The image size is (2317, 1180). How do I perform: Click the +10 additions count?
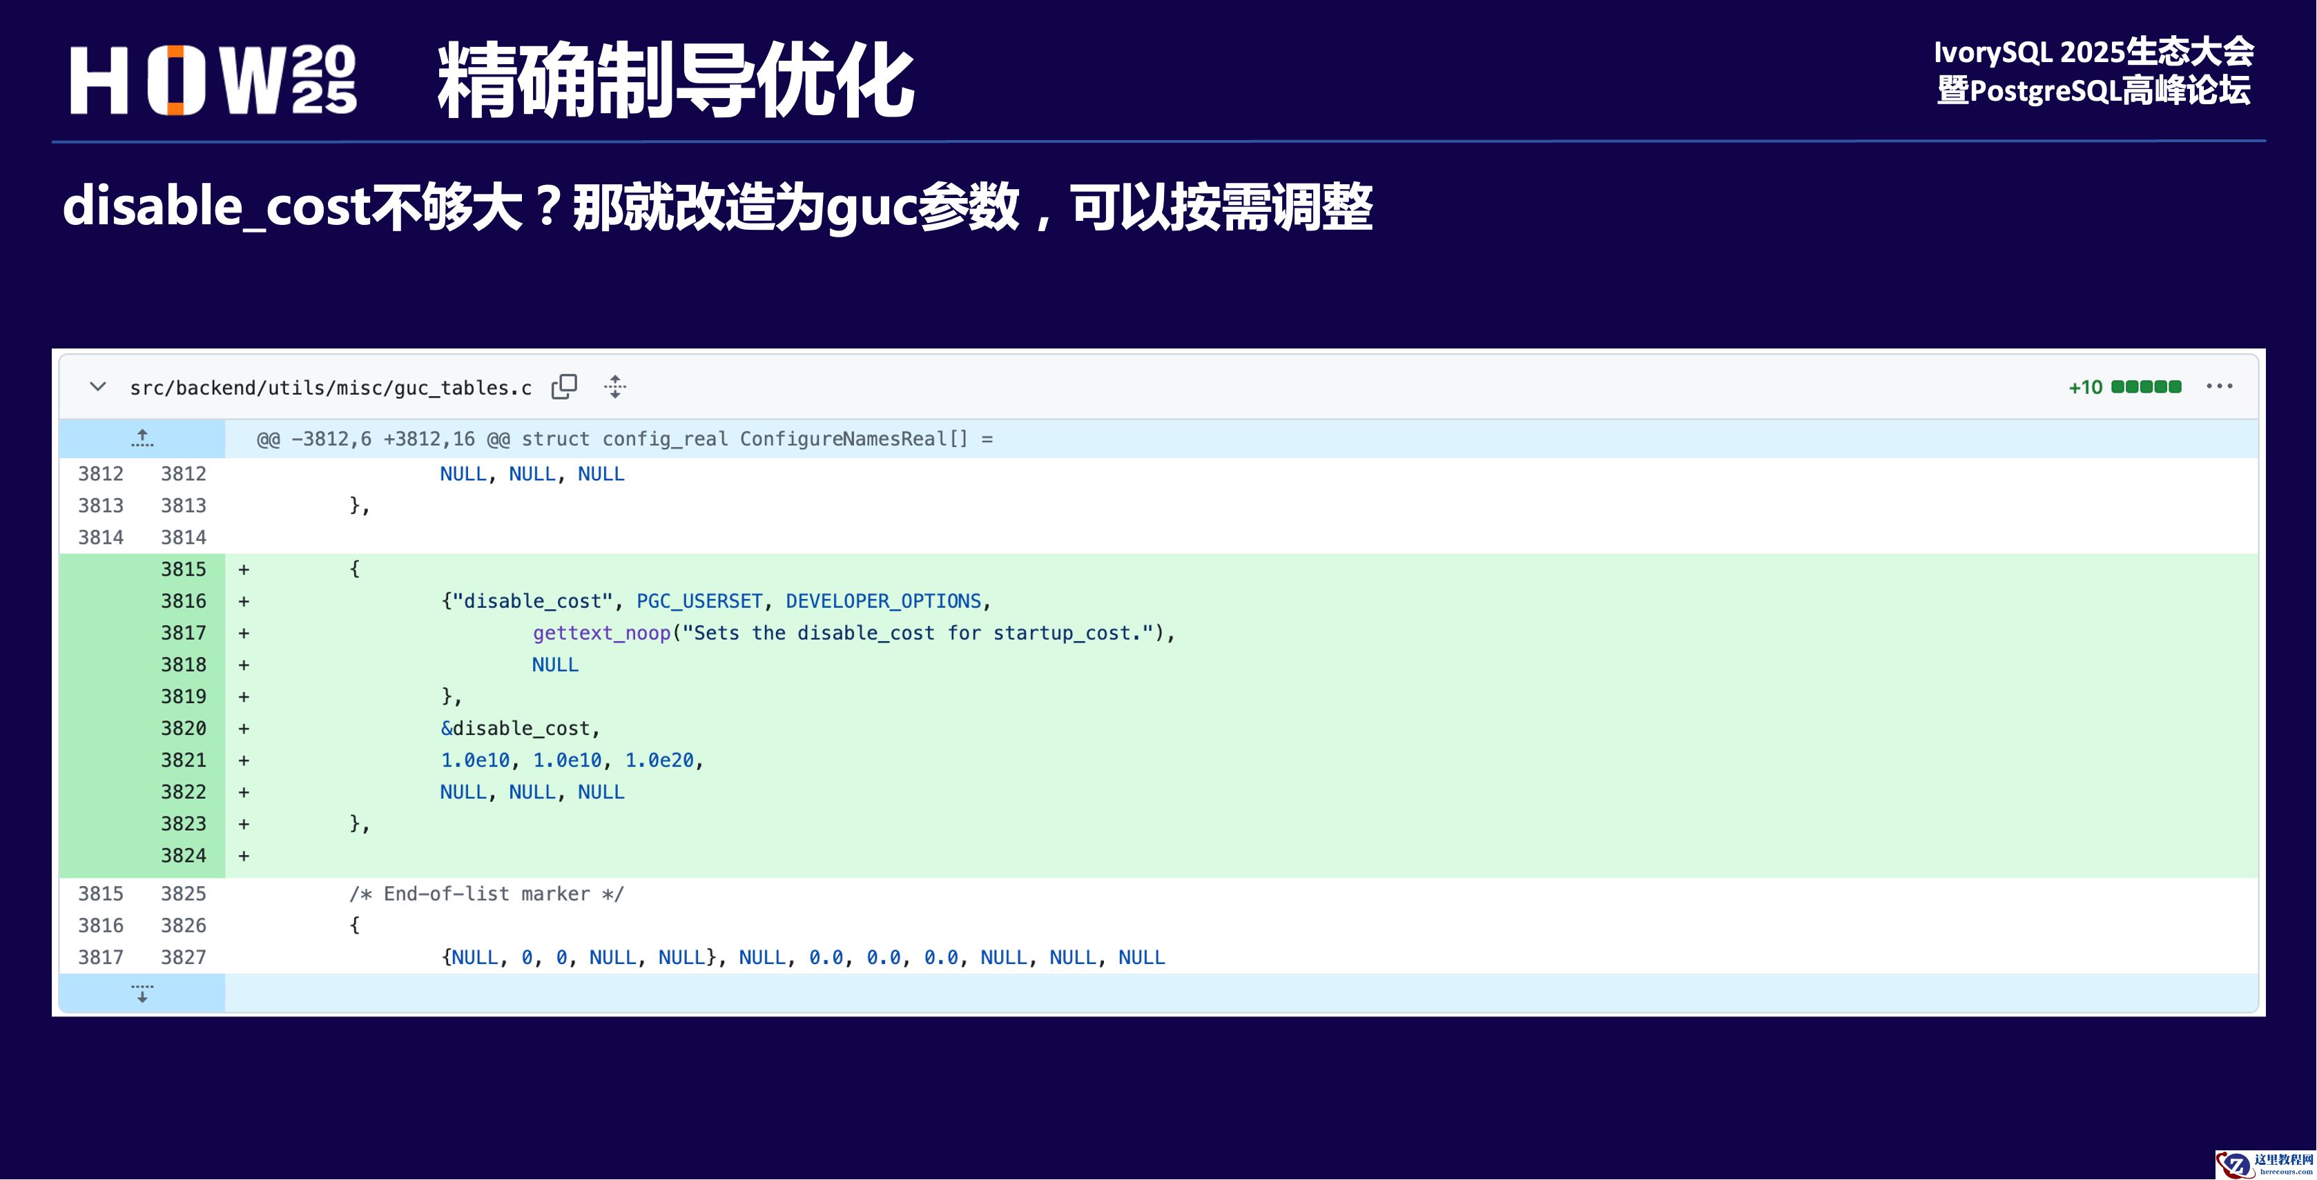pyautogui.click(x=2085, y=387)
